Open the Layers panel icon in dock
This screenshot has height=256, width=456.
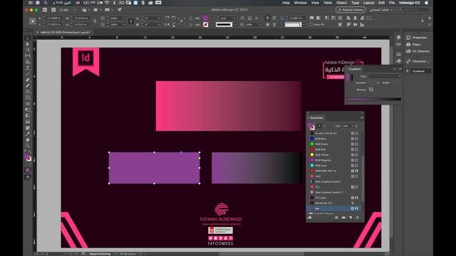point(398,38)
